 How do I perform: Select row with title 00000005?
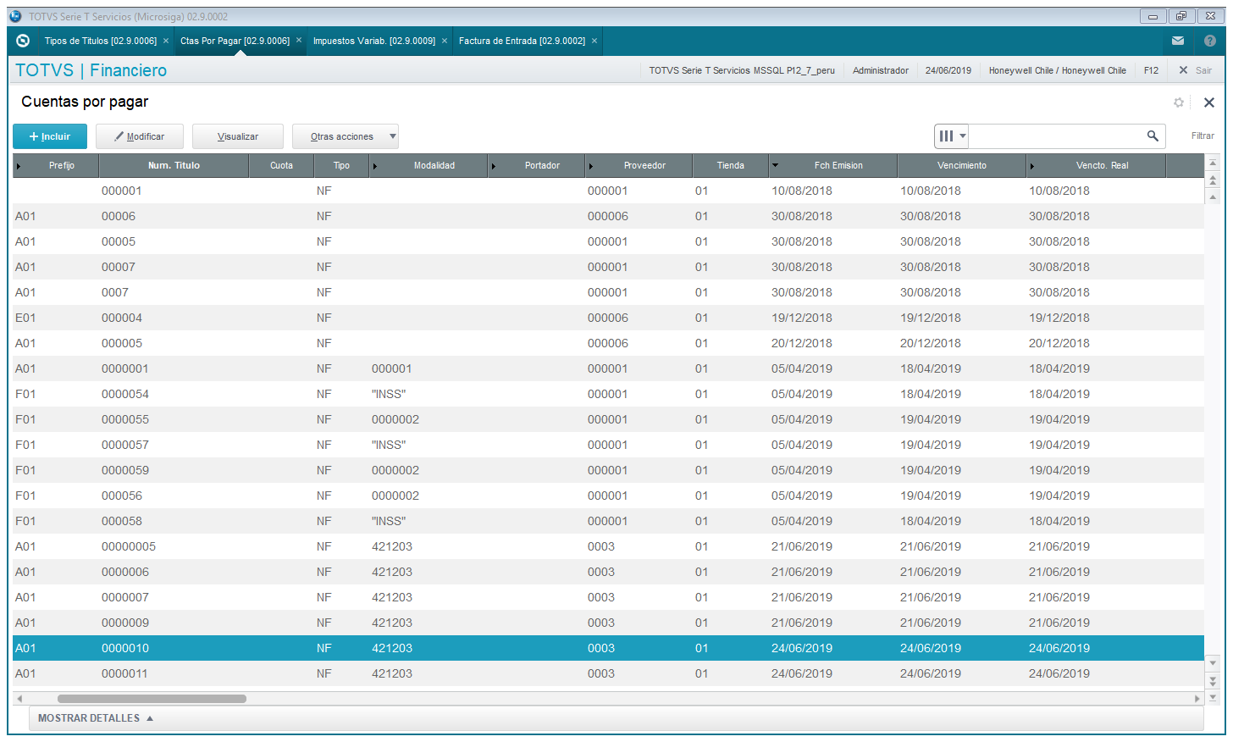tap(608, 546)
